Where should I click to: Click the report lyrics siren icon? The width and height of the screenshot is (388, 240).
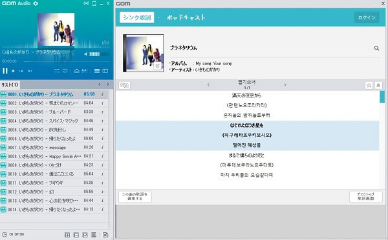click(378, 85)
